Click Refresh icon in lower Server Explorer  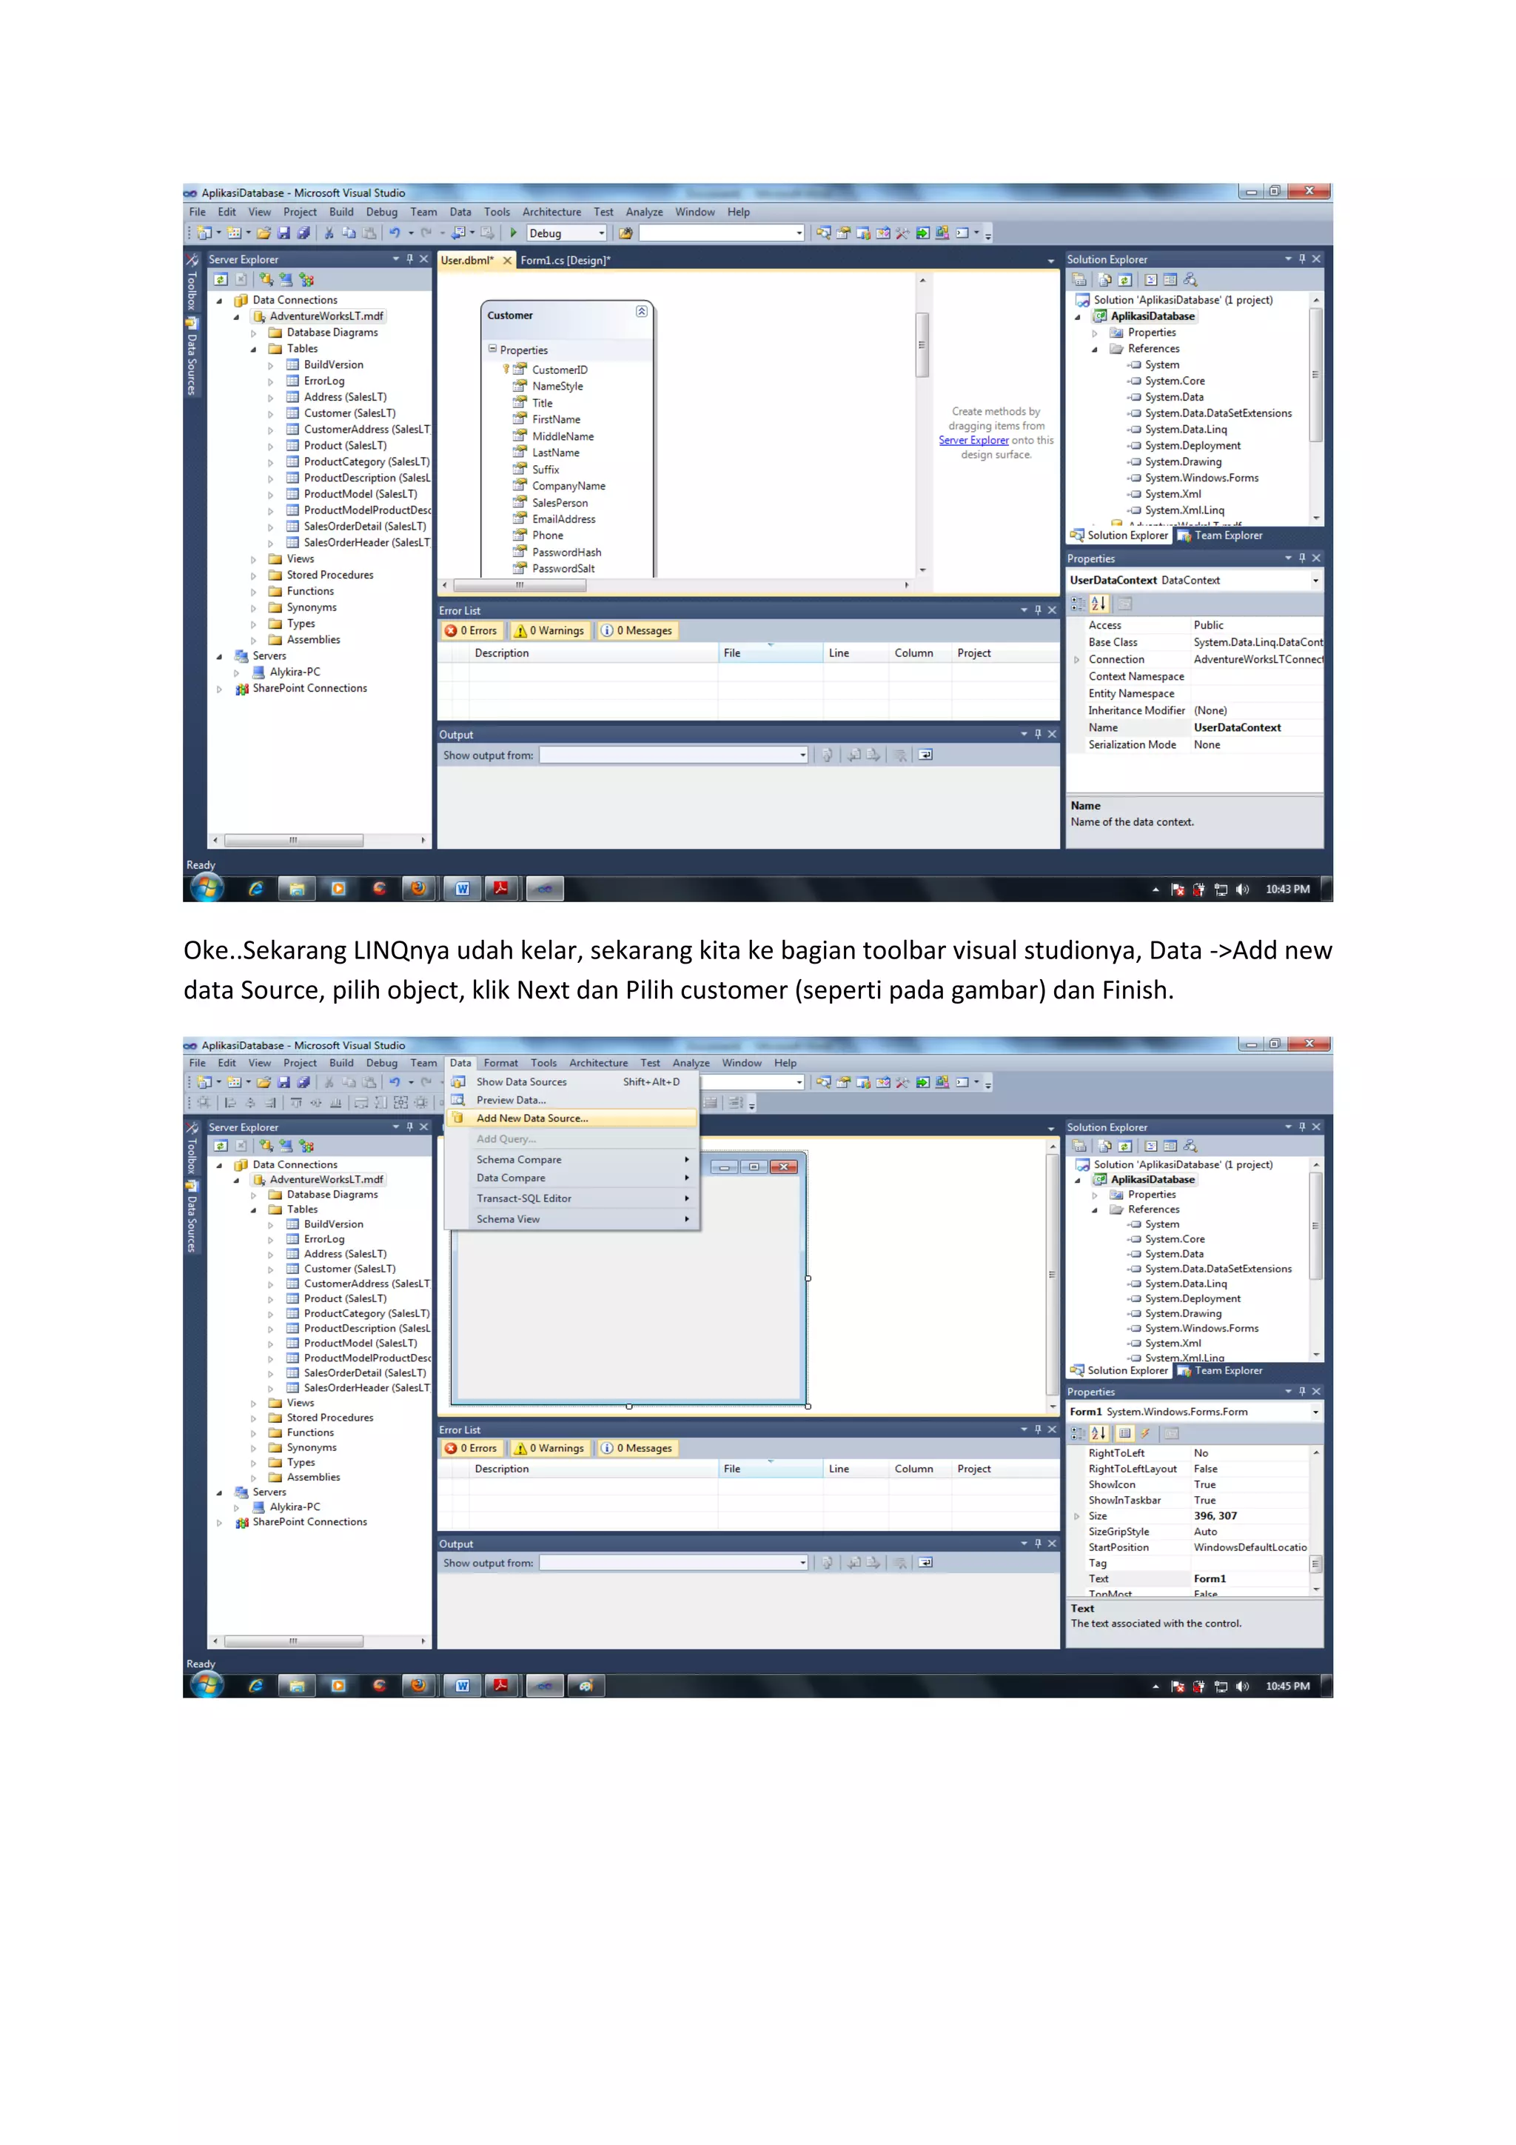pyautogui.click(x=221, y=1145)
